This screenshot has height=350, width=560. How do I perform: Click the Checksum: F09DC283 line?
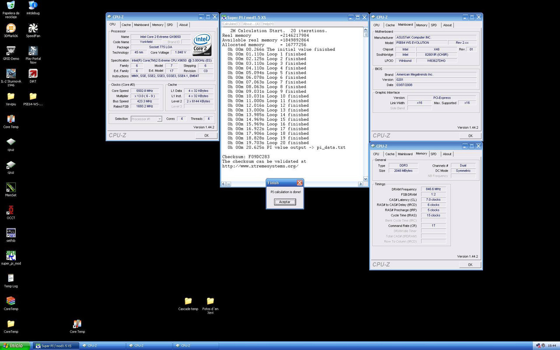246,157
